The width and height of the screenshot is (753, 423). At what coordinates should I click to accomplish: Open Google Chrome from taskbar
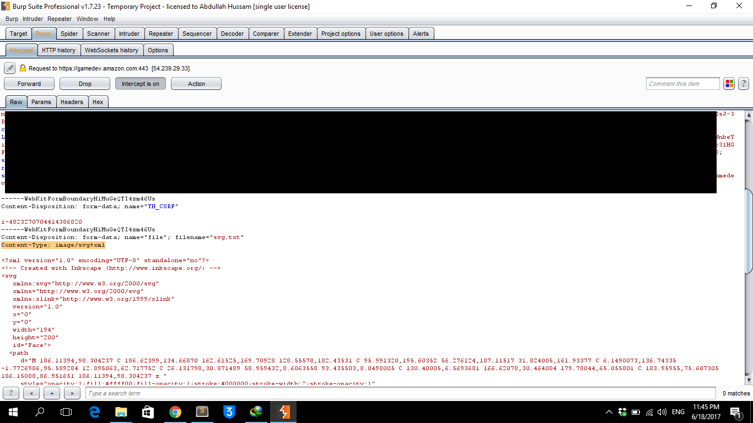point(175,412)
